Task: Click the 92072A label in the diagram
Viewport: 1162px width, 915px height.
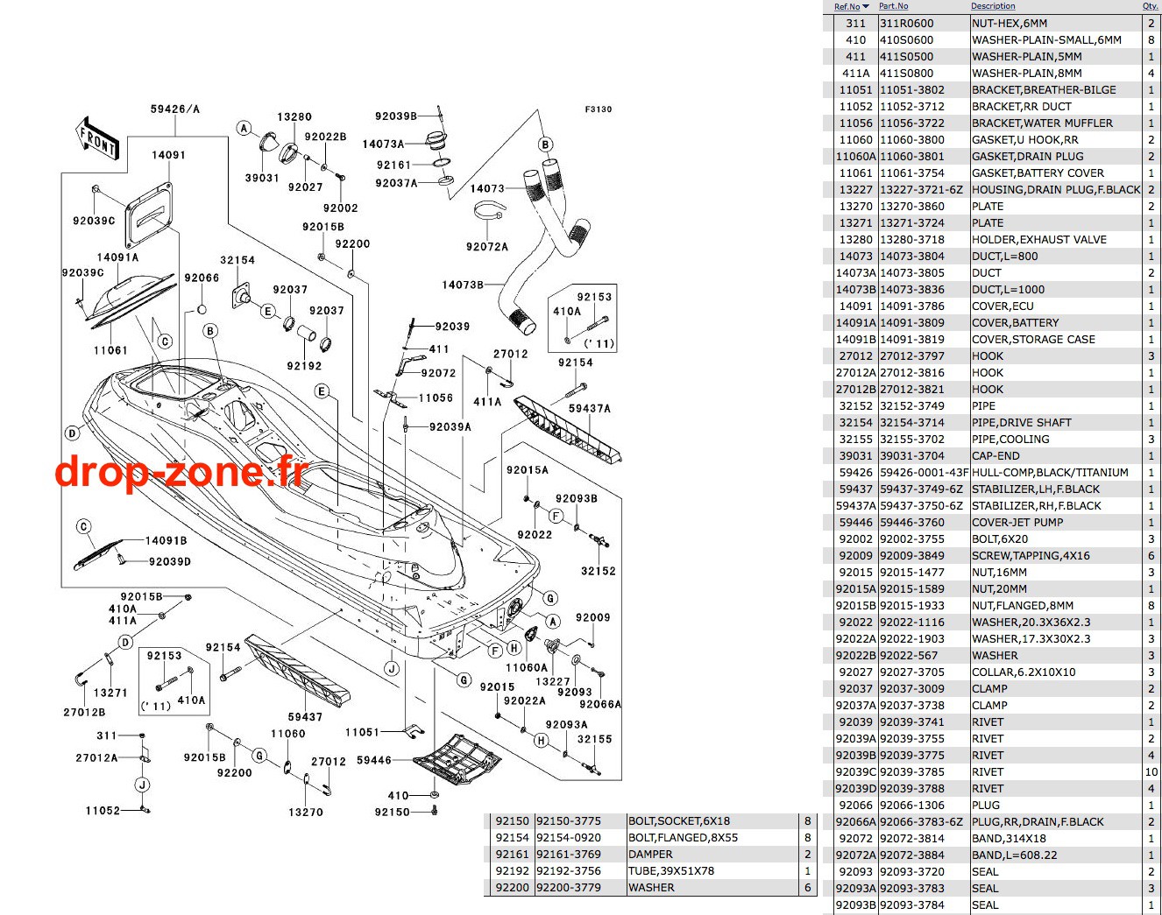Action: (x=487, y=247)
